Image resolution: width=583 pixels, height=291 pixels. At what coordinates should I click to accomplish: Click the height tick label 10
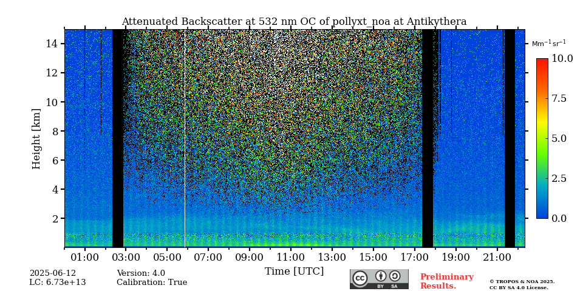click(x=52, y=102)
